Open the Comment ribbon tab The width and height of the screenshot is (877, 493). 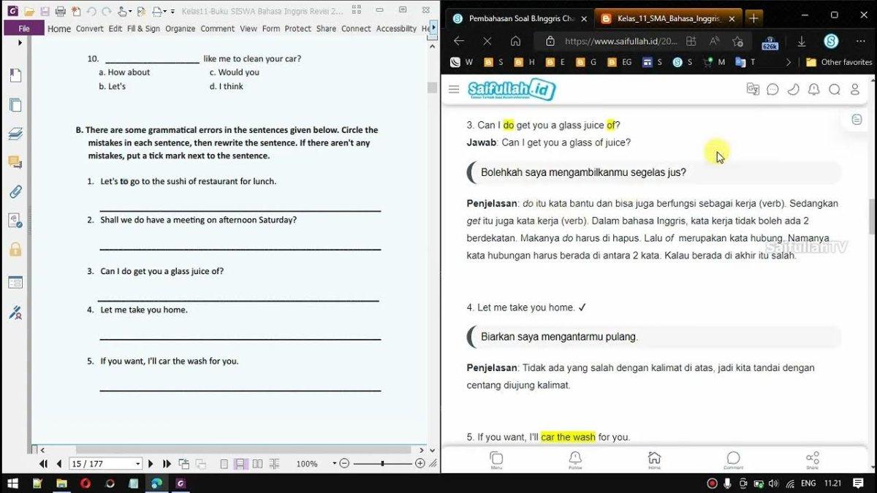218,28
